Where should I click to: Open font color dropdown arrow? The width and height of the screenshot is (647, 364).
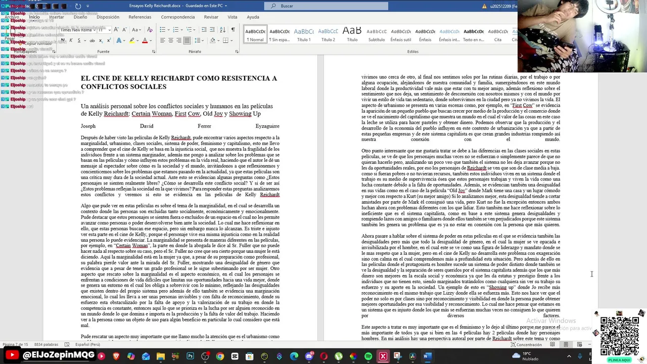(151, 40)
